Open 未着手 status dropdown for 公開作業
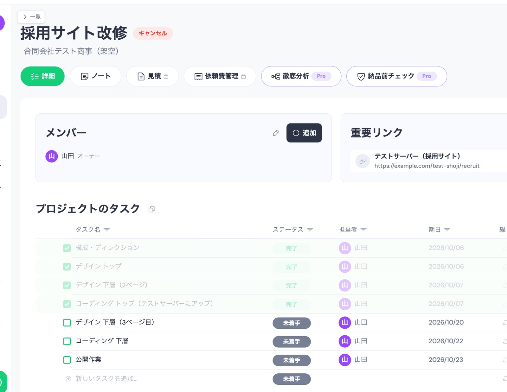 click(292, 360)
